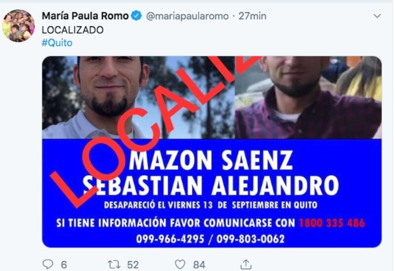
Task: Click the blue verified badge
Action: tap(137, 16)
